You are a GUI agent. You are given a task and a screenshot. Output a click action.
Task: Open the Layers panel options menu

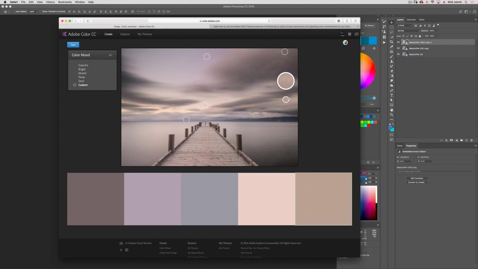point(476,20)
